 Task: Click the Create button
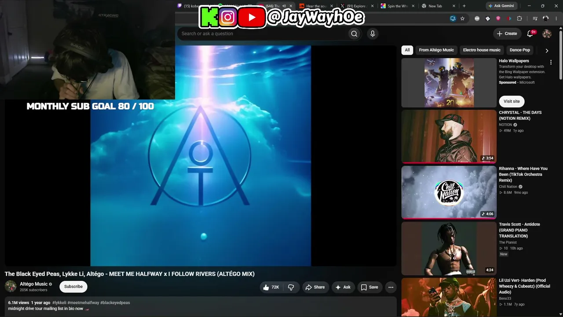507,33
